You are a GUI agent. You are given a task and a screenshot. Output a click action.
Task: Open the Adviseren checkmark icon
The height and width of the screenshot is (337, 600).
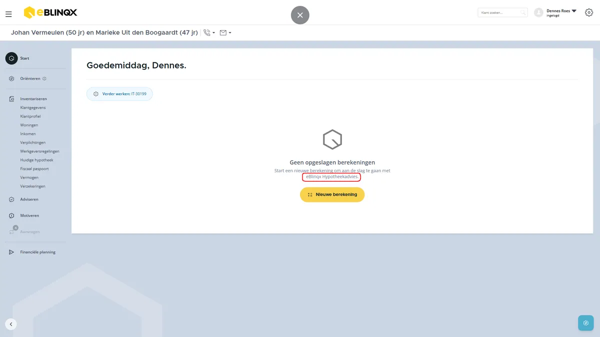tap(11, 199)
